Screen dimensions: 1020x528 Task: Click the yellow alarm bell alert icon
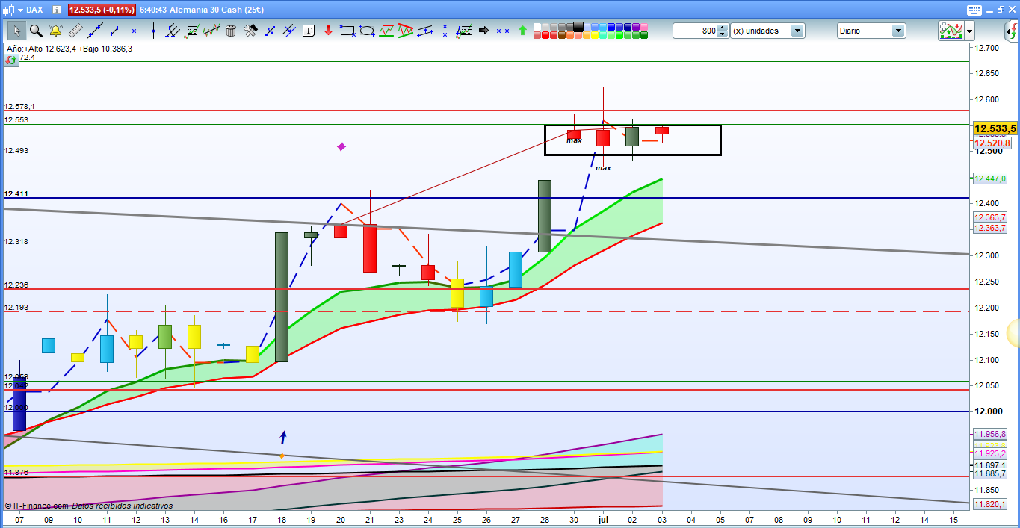click(x=55, y=31)
